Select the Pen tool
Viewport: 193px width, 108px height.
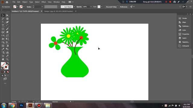(3, 22)
